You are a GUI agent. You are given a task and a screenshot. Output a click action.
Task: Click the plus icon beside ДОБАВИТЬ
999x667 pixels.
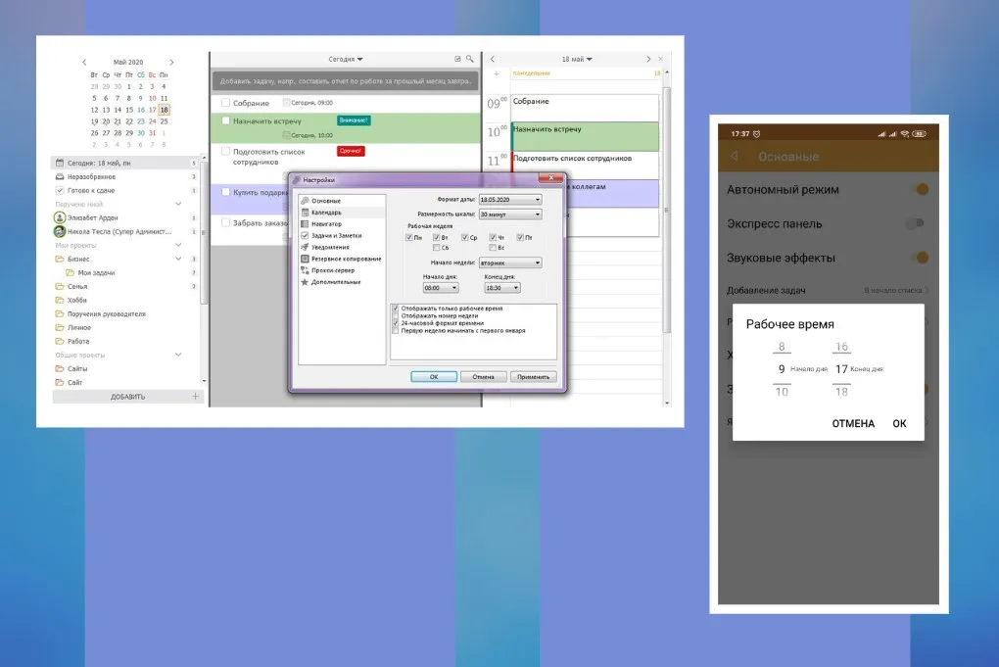(x=195, y=397)
